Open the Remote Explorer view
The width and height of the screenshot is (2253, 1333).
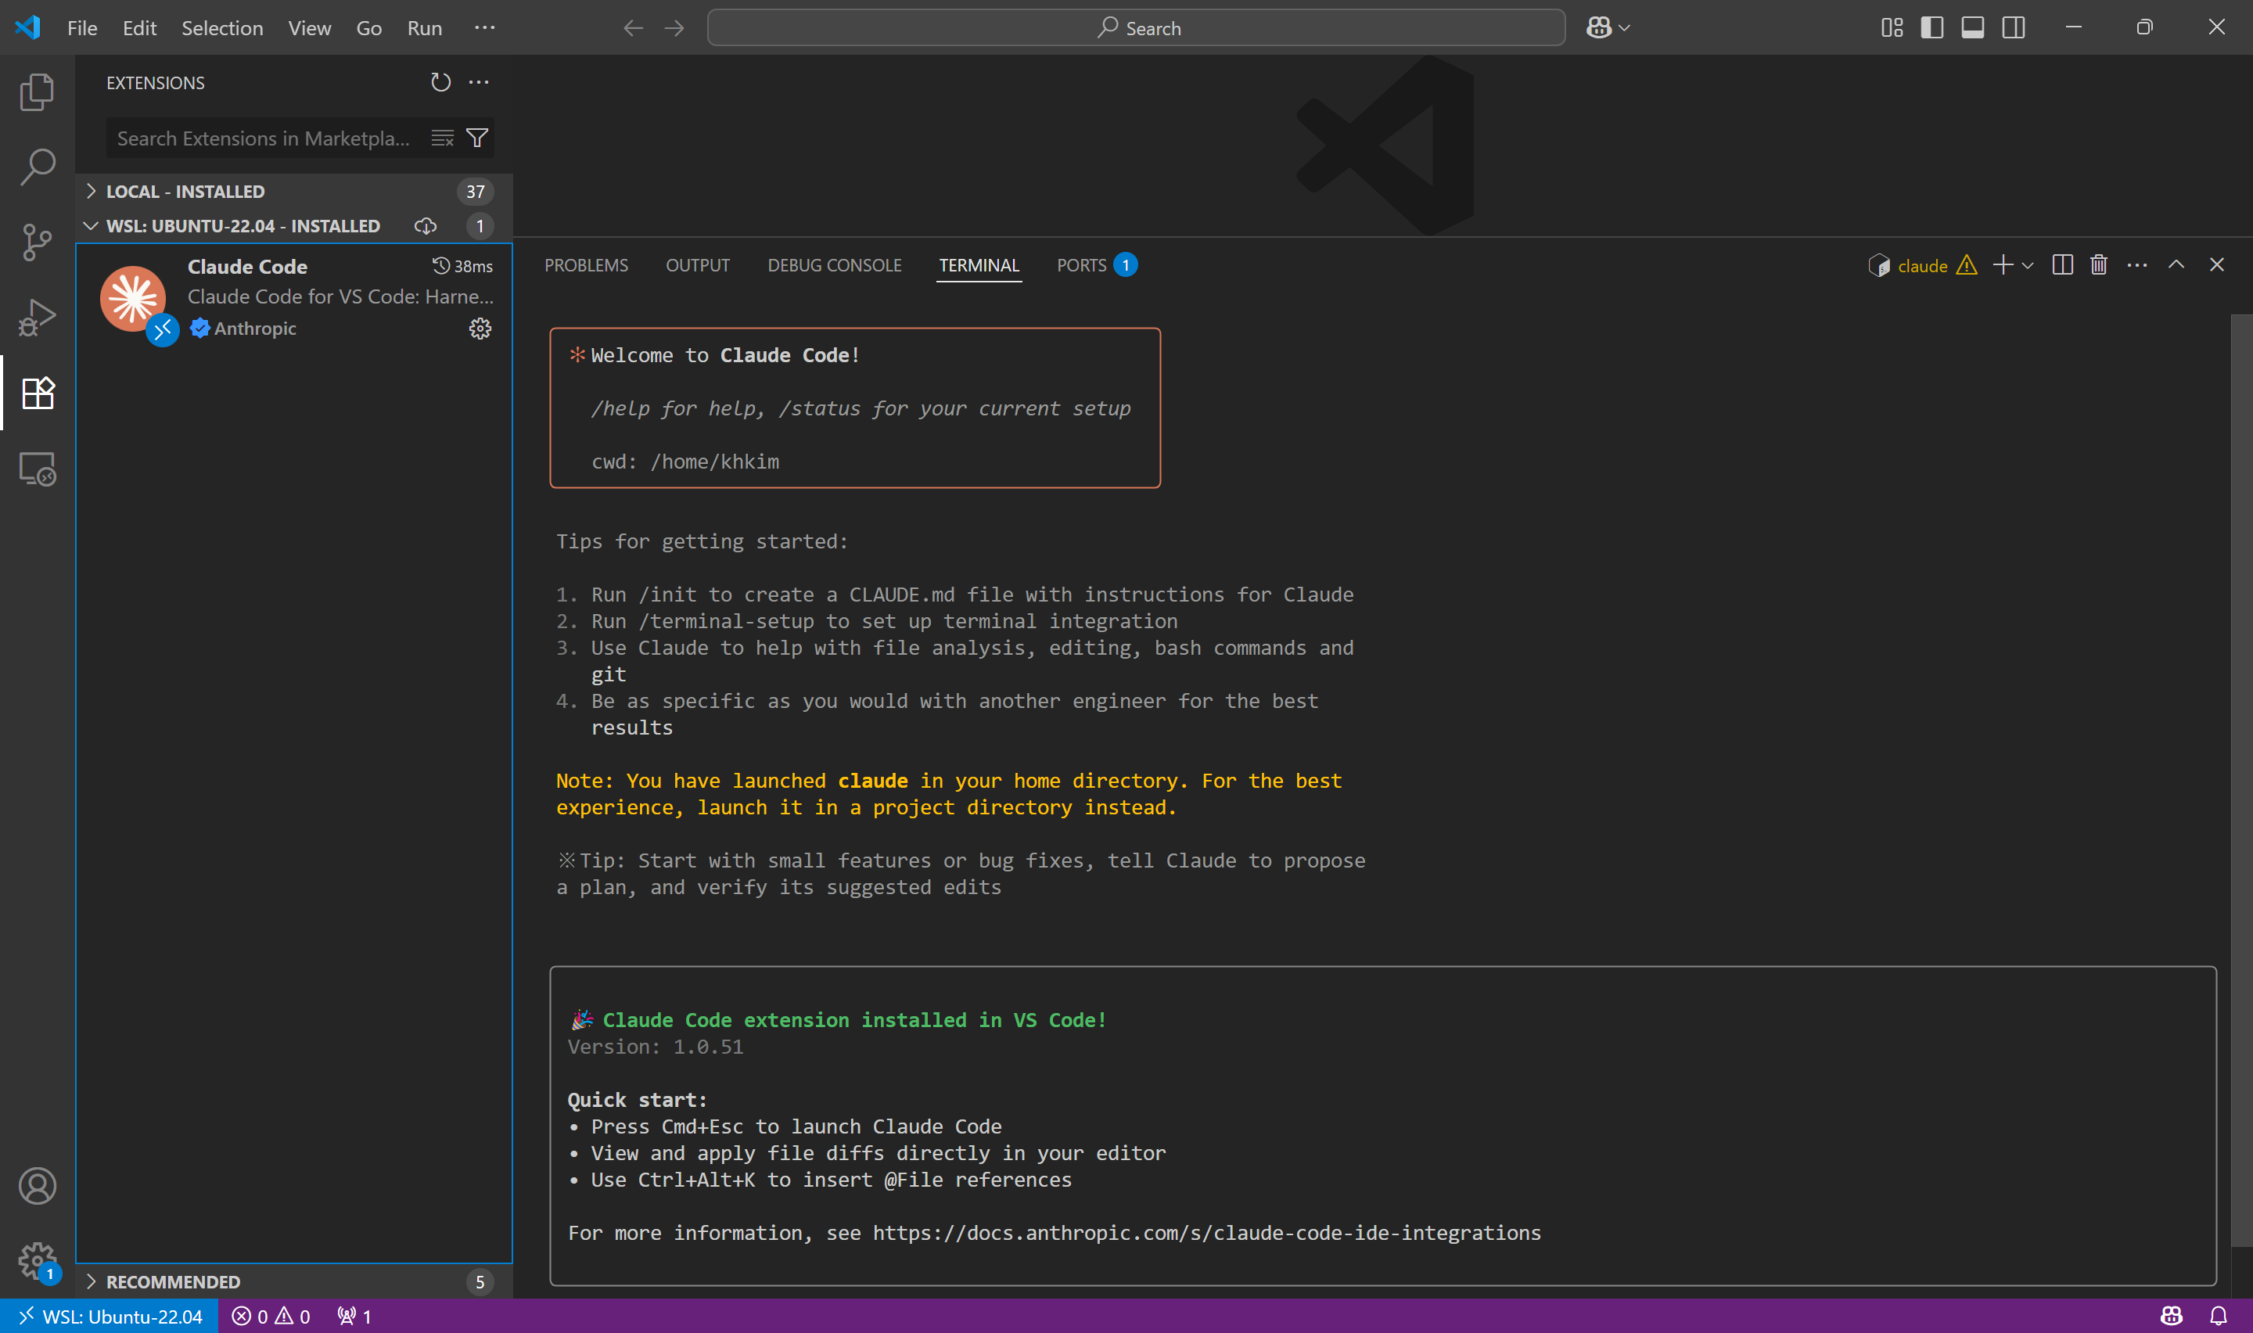pyautogui.click(x=37, y=468)
